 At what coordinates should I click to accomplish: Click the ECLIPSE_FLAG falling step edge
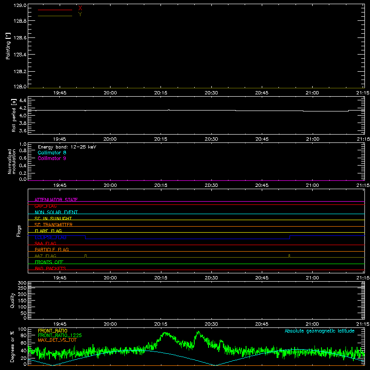click(86, 237)
